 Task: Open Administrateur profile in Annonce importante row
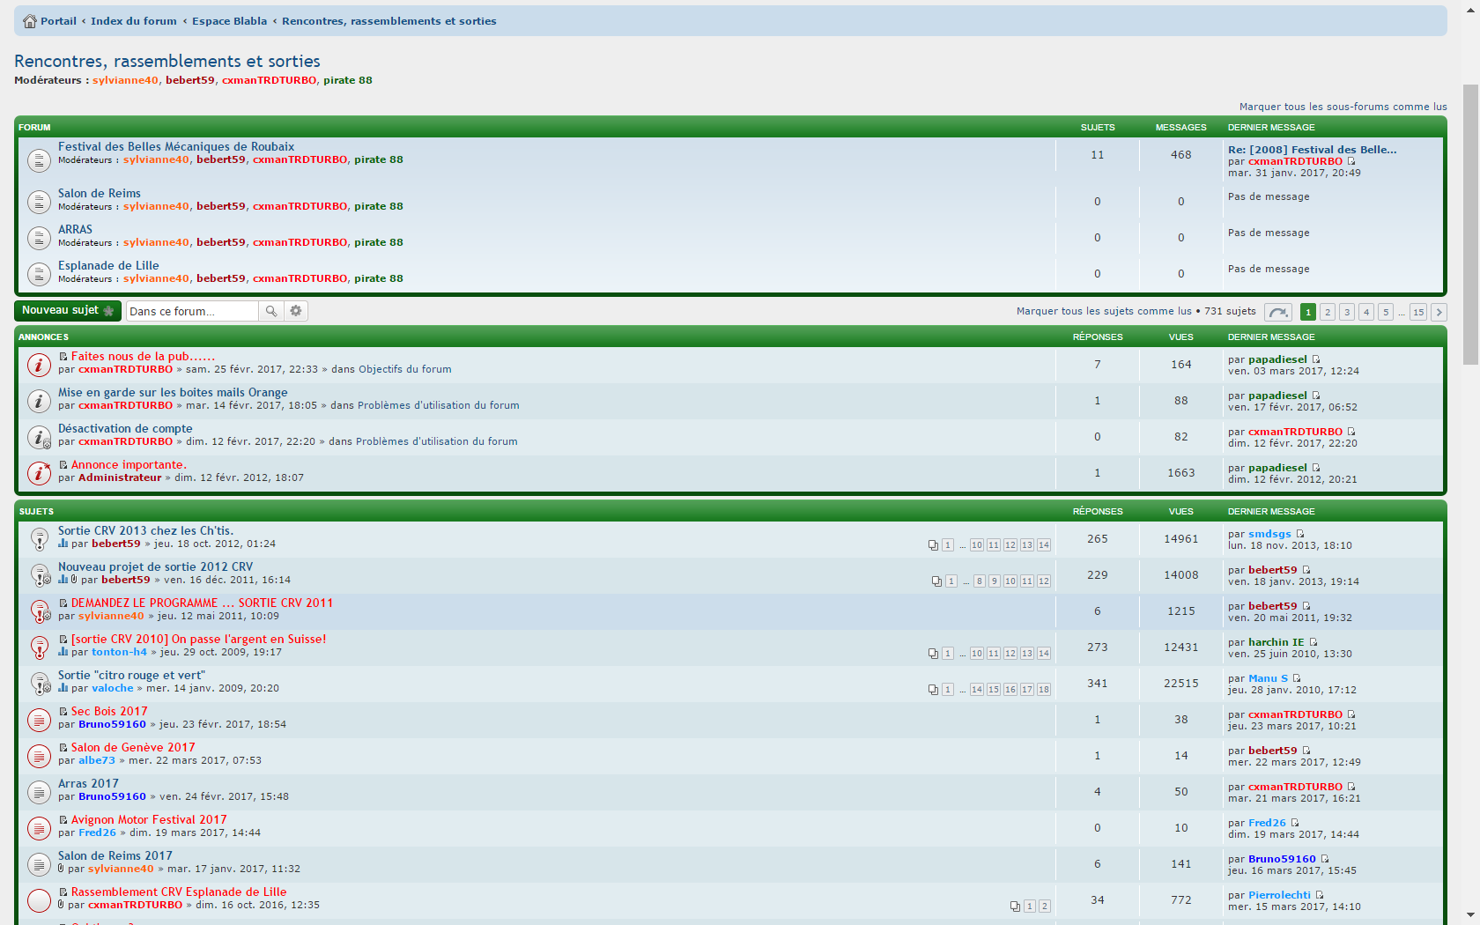[x=120, y=478]
